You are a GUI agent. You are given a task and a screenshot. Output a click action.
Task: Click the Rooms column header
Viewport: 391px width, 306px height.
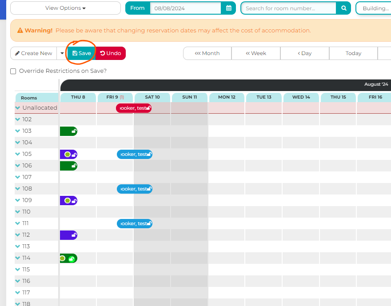37,98
